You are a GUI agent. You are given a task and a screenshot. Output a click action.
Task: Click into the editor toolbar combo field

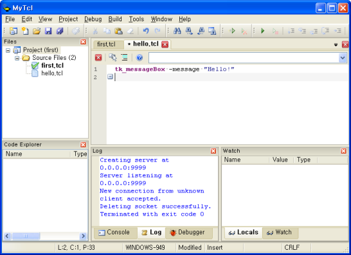[x=244, y=58]
